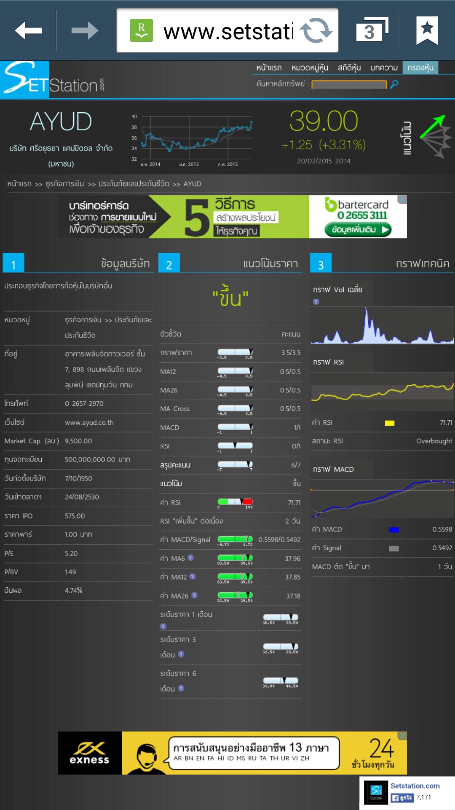This screenshot has height=810, width=455.
Task: Click the help icon for ระดับราคา 3 เดือน
Action: (181, 654)
